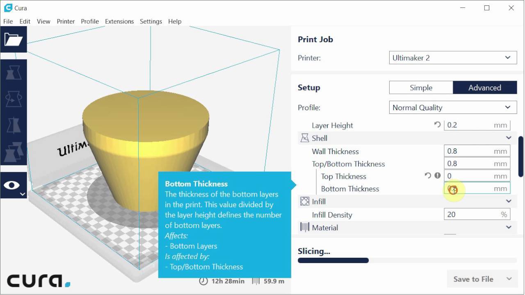525x295 pixels.
Task: Click the Save to File button
Action: 473,279
